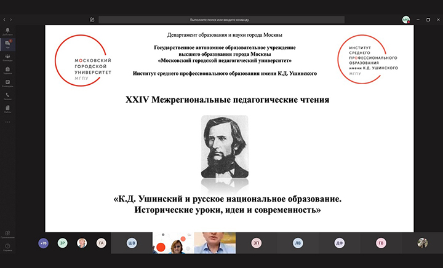This screenshot has height=268, width=443.
Task: Select the participant tile with initials ШВ
Action: tap(132, 243)
